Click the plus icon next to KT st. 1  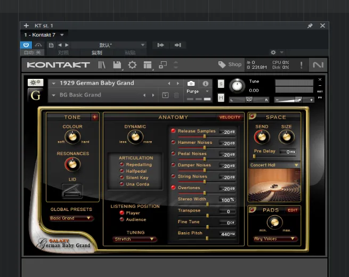coord(26,26)
